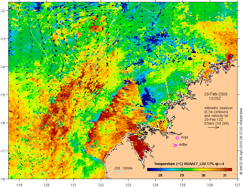243x187 pixels.
Task: Click the drifter legend label
Action: tap(183, 145)
